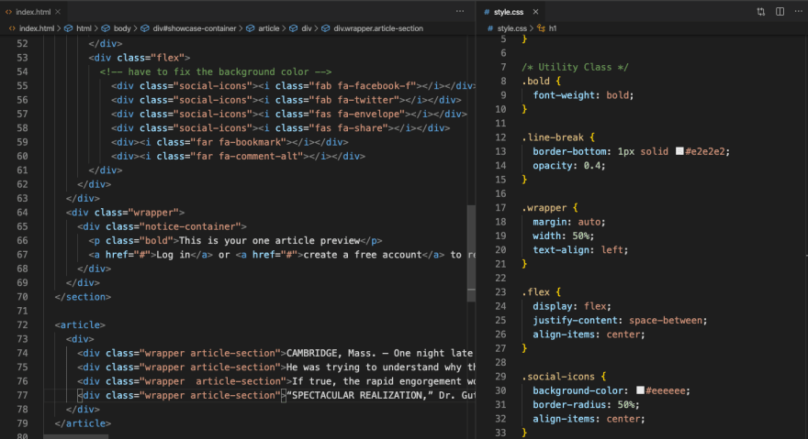
Task: Click line number 23 in style.css
Action: tap(500, 291)
